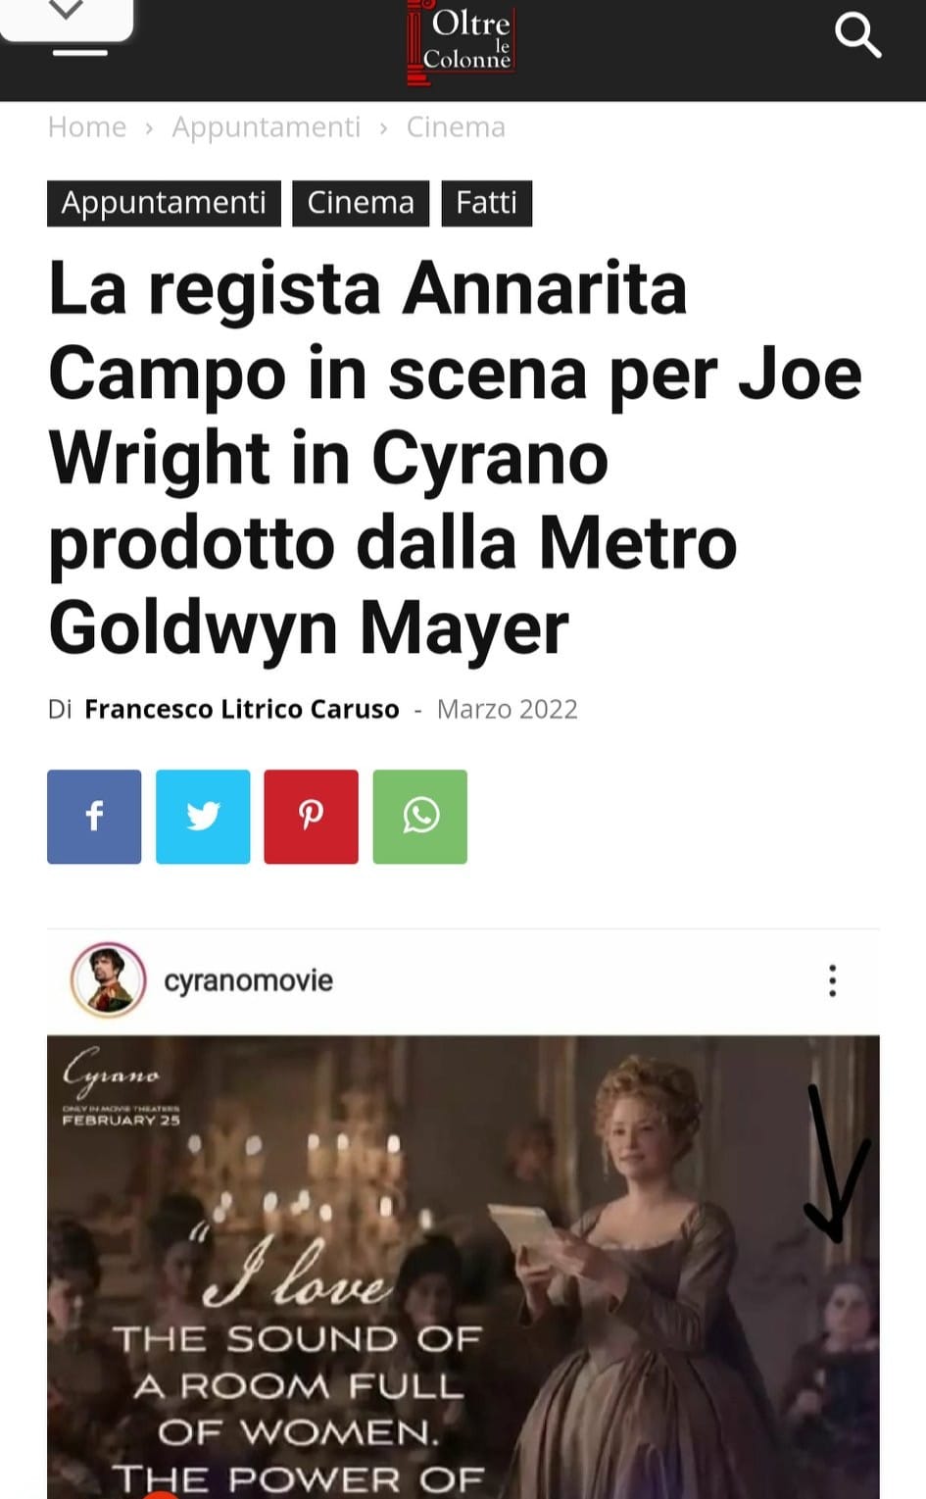Pin the article on Pinterest

click(311, 817)
